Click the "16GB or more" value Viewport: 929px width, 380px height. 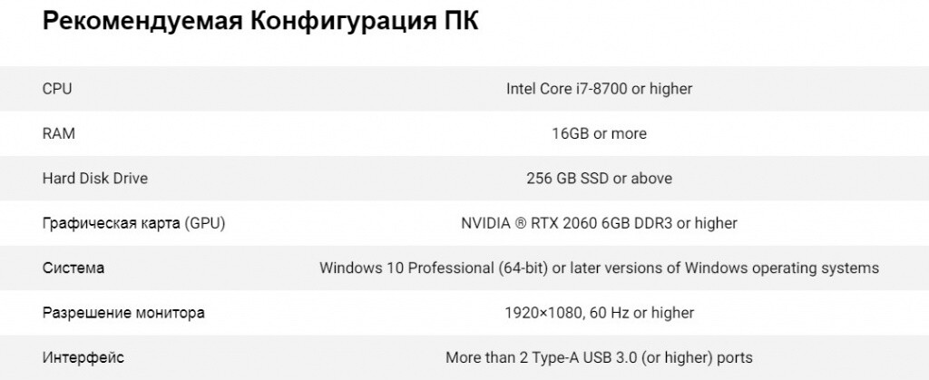pyautogui.click(x=599, y=133)
